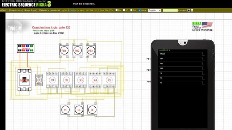Open the Basic Panel menu

tap(31, 10)
